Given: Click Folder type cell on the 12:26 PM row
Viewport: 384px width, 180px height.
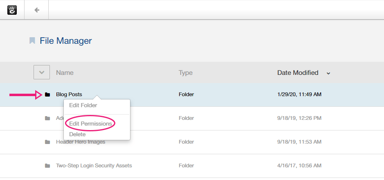Looking at the screenshot, I should 186,118.
